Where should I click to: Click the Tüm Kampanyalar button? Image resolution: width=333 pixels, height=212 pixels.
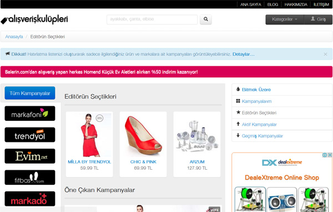click(30, 93)
